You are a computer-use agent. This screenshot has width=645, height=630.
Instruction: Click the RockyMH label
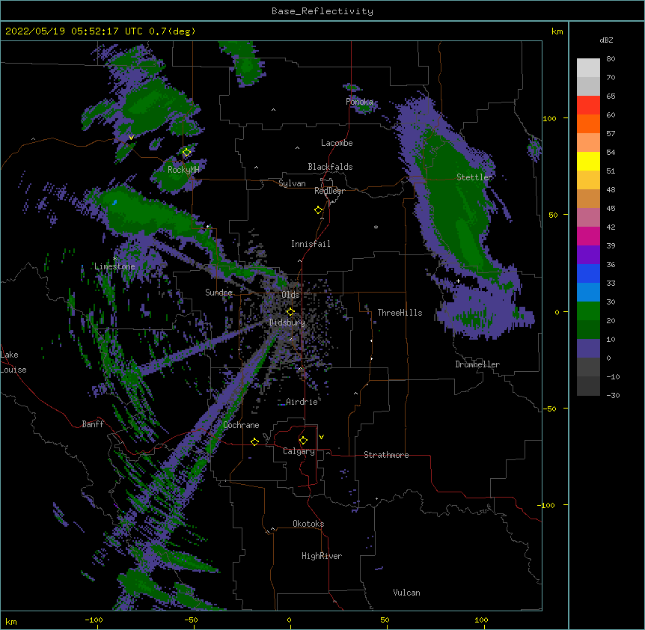coord(183,169)
